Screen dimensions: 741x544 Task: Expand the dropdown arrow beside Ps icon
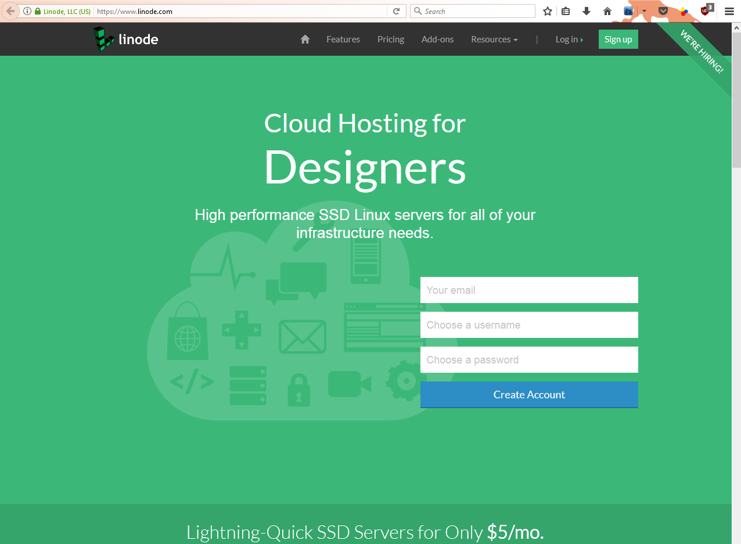(x=644, y=11)
